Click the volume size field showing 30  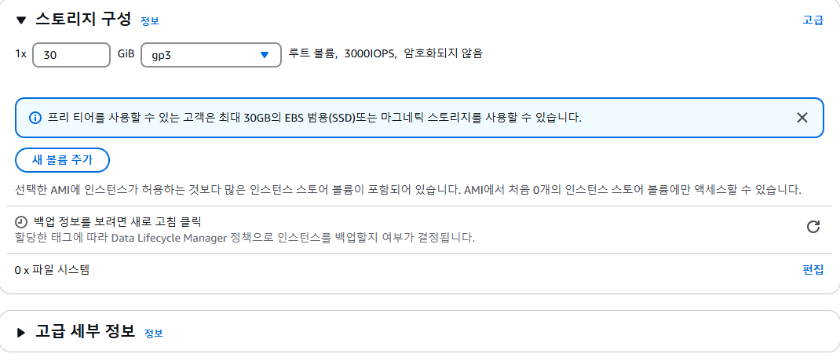point(71,55)
